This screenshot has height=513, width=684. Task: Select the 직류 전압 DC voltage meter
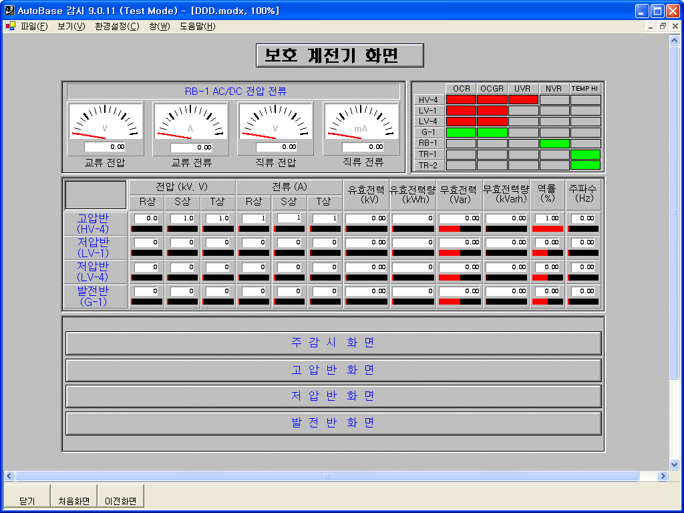[x=276, y=122]
